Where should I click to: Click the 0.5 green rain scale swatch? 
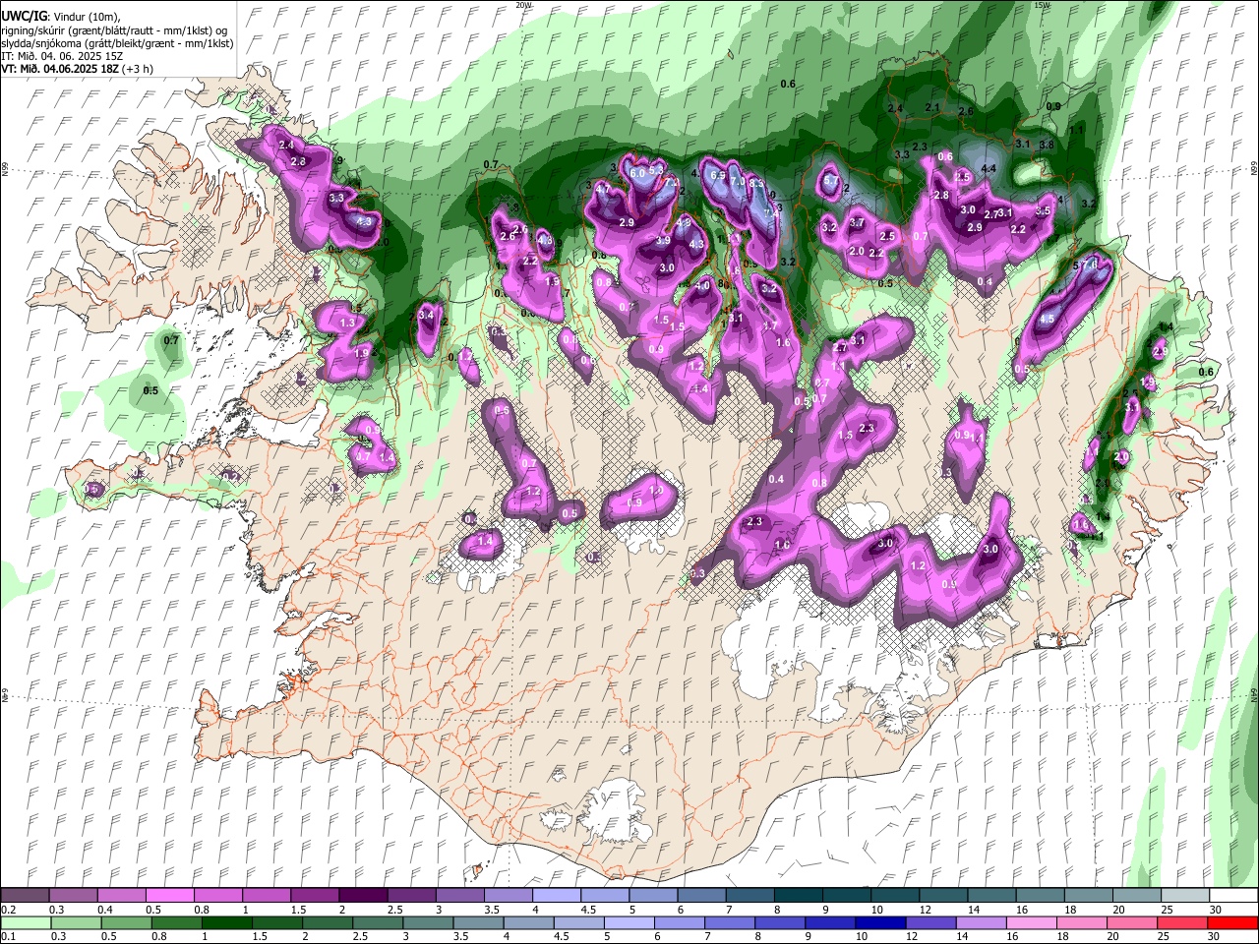[x=126, y=922]
